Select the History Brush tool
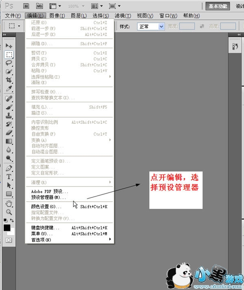This screenshot has width=244, height=290. pyautogui.click(x=9, y=124)
